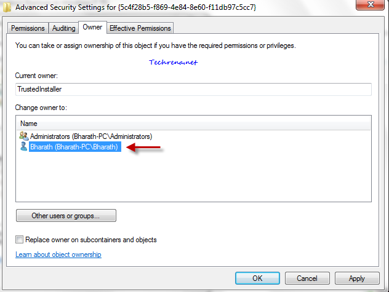Open the Auditing tab
The image size is (389, 292).
63,28
